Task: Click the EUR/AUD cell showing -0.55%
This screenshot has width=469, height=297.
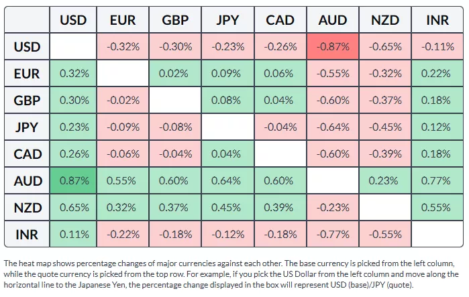Action: tap(333, 74)
